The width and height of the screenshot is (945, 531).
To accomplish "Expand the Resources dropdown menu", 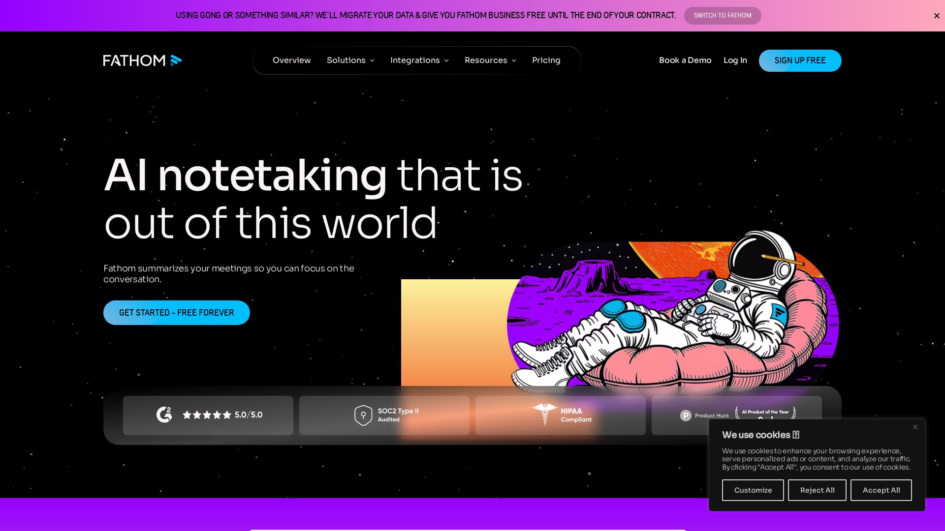I will 490,60.
